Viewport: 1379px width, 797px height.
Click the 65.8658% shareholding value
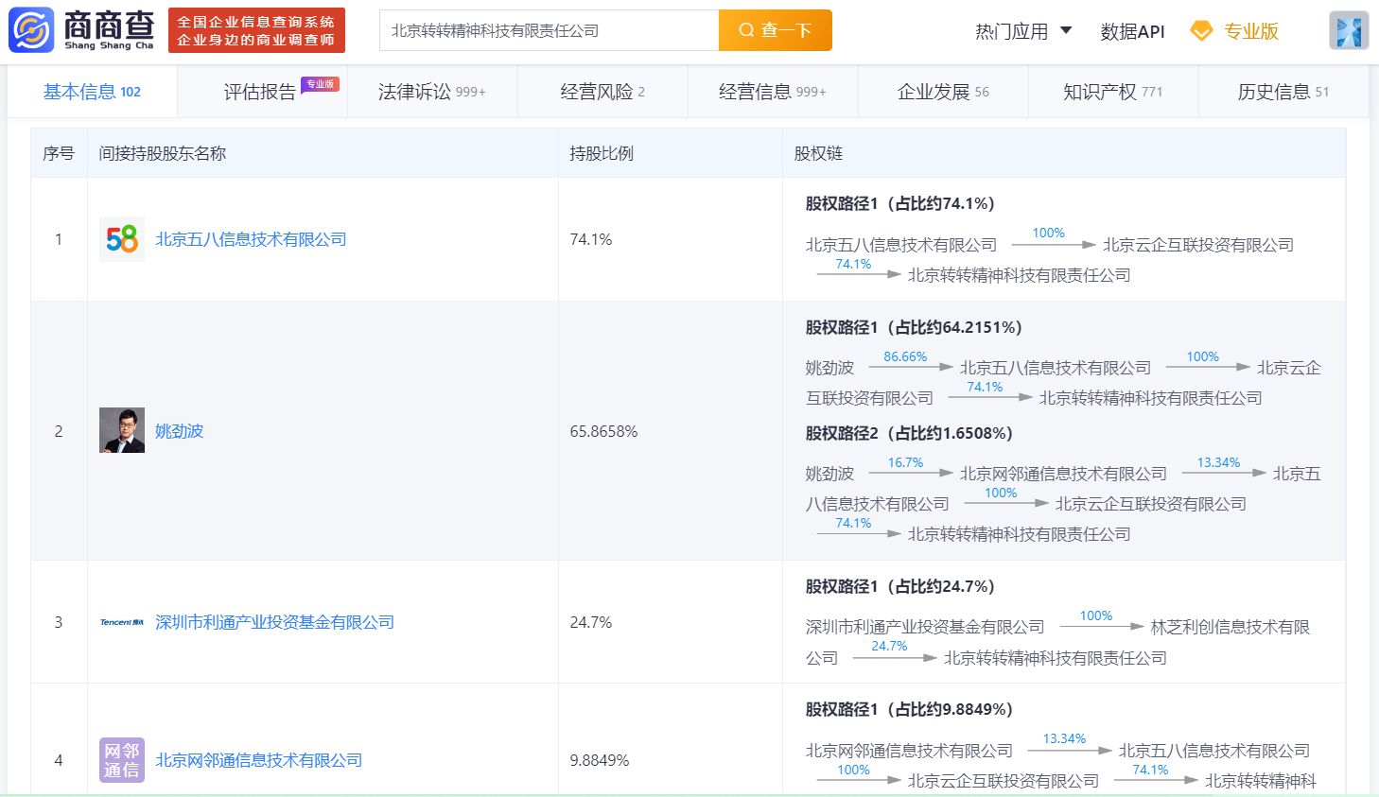[x=603, y=431]
